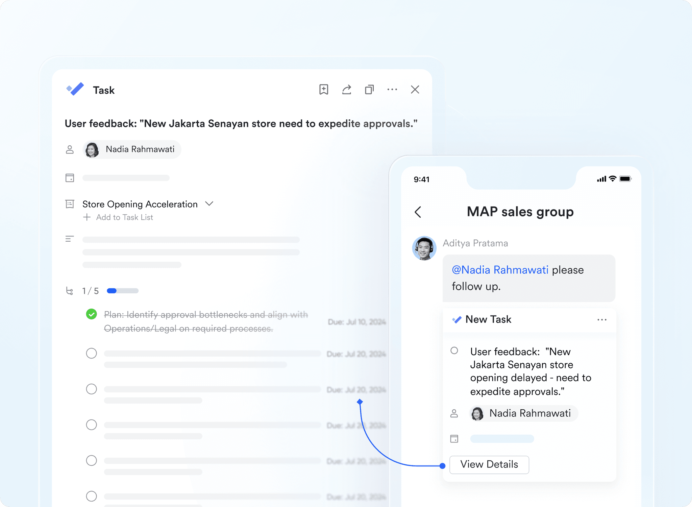Close the Task panel
692x507 pixels.
[x=415, y=90]
